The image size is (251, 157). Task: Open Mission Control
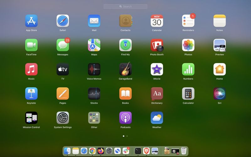[x=31, y=118]
